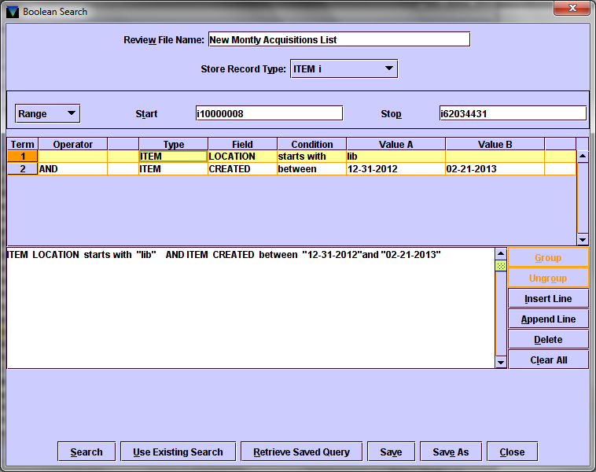Viewport: 596px width, 472px height.
Task: Run the query with Search button
Action: tap(86, 452)
